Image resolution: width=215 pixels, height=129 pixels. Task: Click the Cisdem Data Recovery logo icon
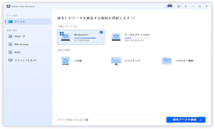[9, 6]
